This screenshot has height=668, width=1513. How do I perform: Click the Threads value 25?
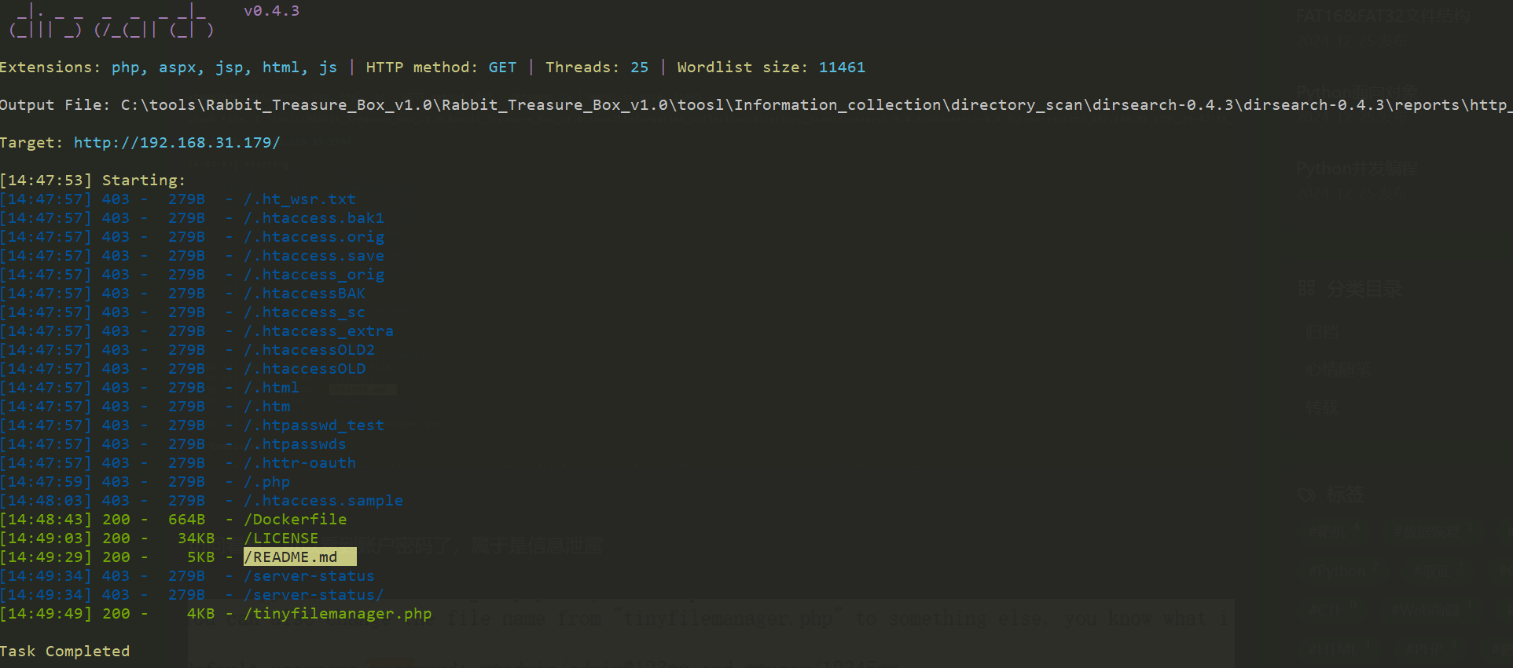(x=639, y=68)
